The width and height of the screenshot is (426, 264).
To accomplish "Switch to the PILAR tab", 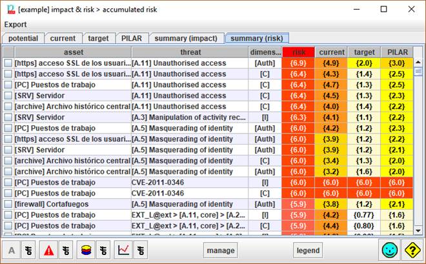I will (x=131, y=38).
